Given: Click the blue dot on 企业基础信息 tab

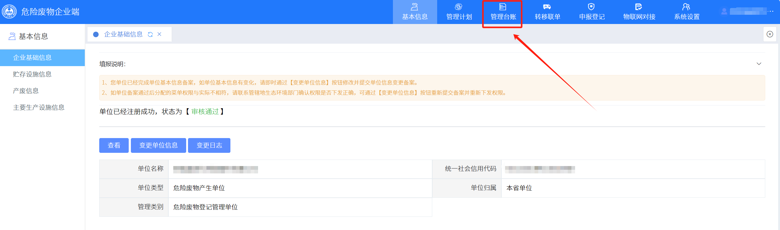Looking at the screenshot, I should tap(96, 34).
